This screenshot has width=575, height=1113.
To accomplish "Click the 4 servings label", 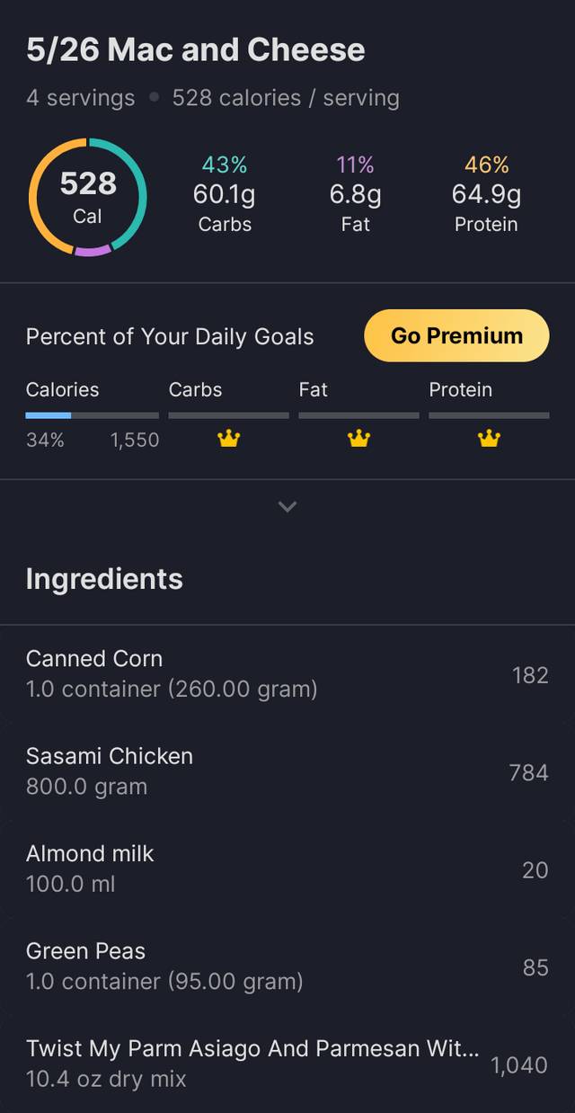I will (x=80, y=98).
